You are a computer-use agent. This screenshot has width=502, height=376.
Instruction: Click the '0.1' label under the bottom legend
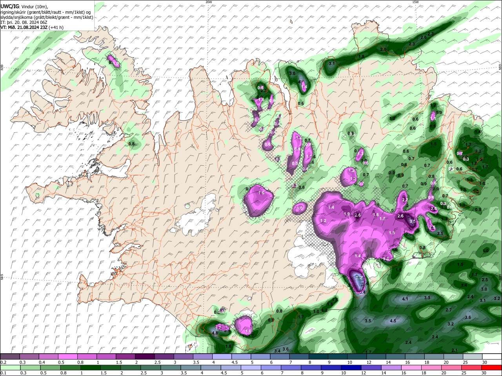click(3, 373)
